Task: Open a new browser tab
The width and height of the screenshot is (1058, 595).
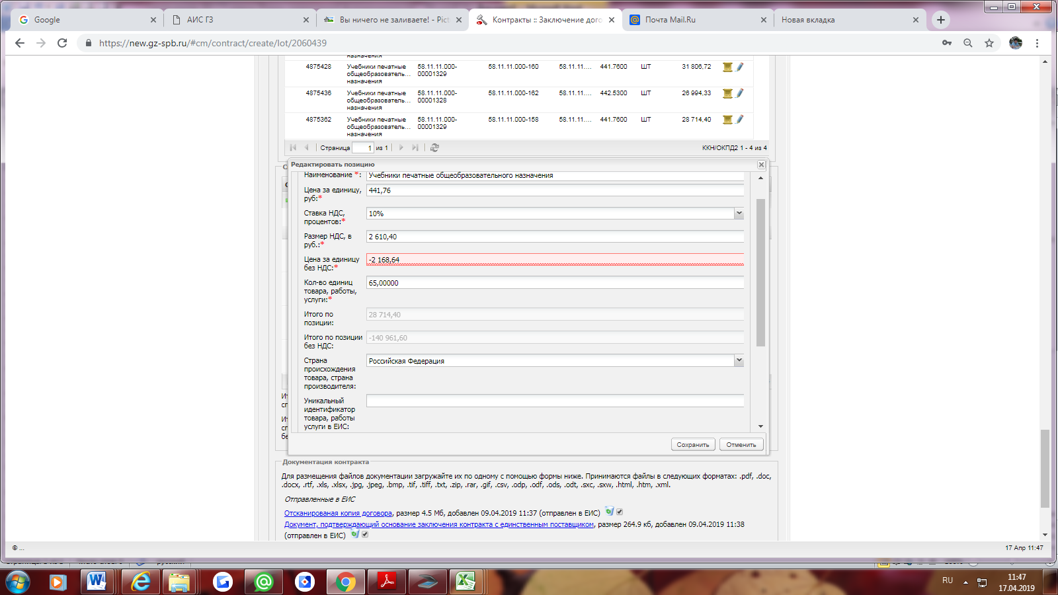Action: 940,20
